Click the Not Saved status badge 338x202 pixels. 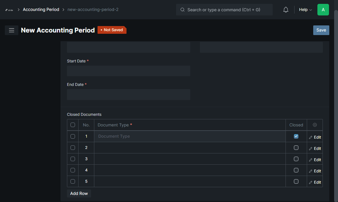pos(112,30)
